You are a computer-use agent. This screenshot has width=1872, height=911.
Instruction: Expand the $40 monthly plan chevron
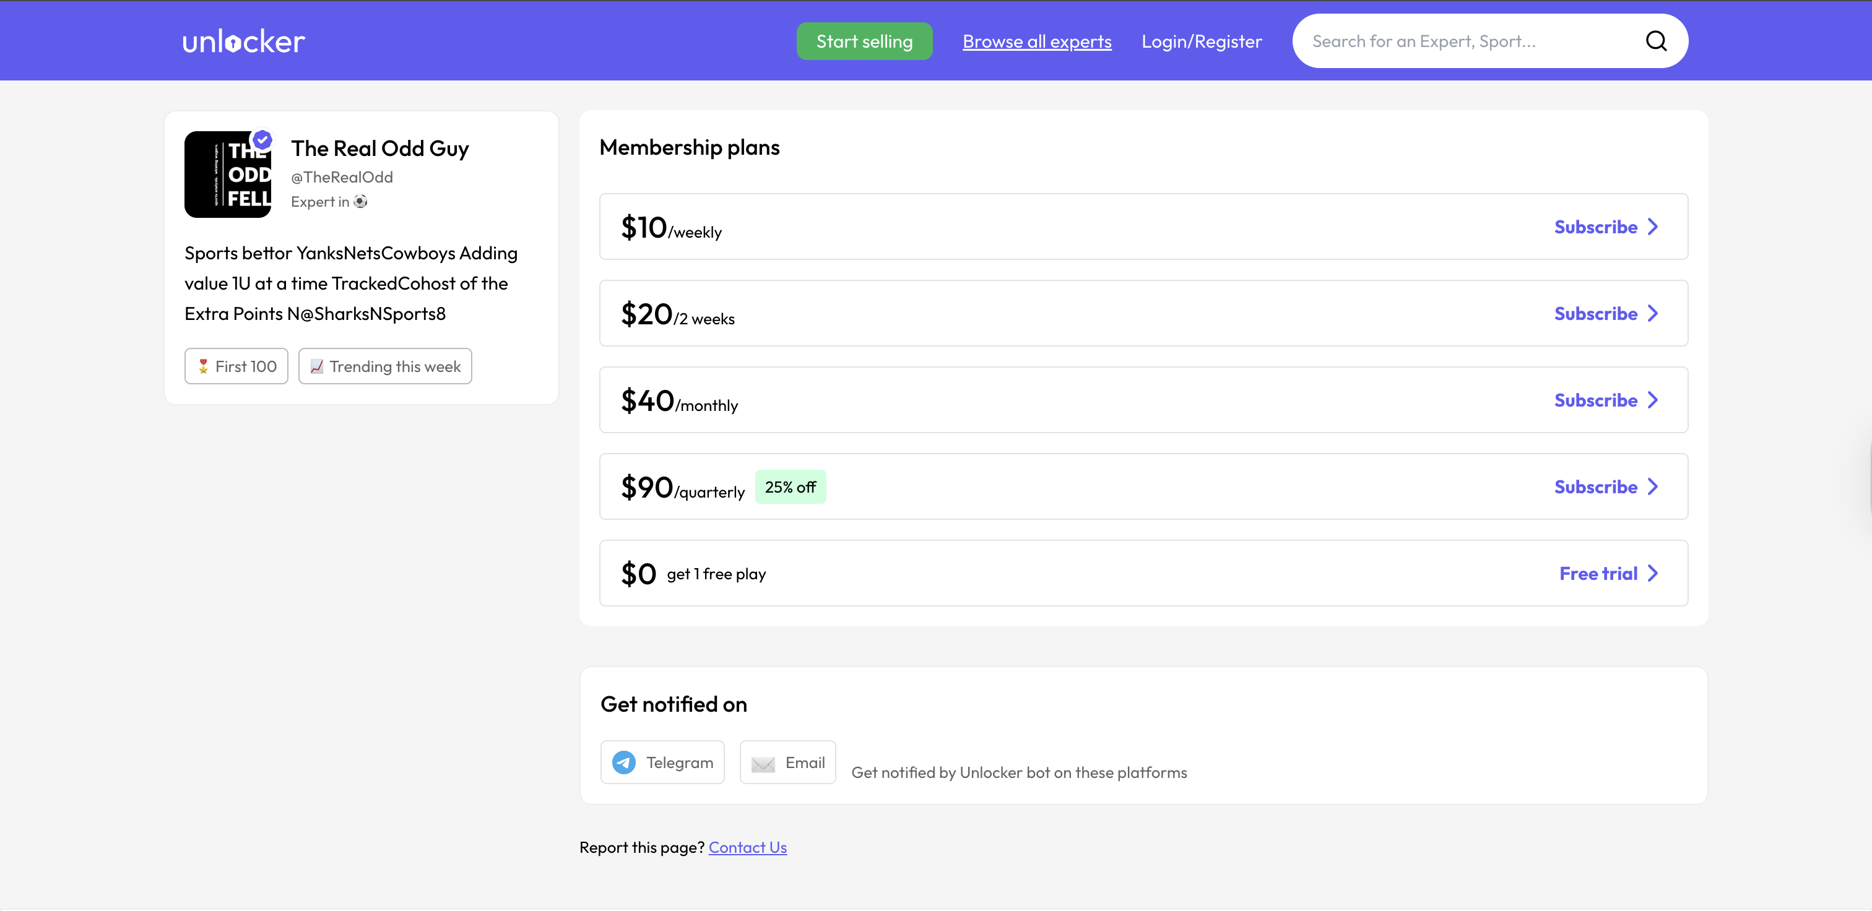pos(1652,400)
